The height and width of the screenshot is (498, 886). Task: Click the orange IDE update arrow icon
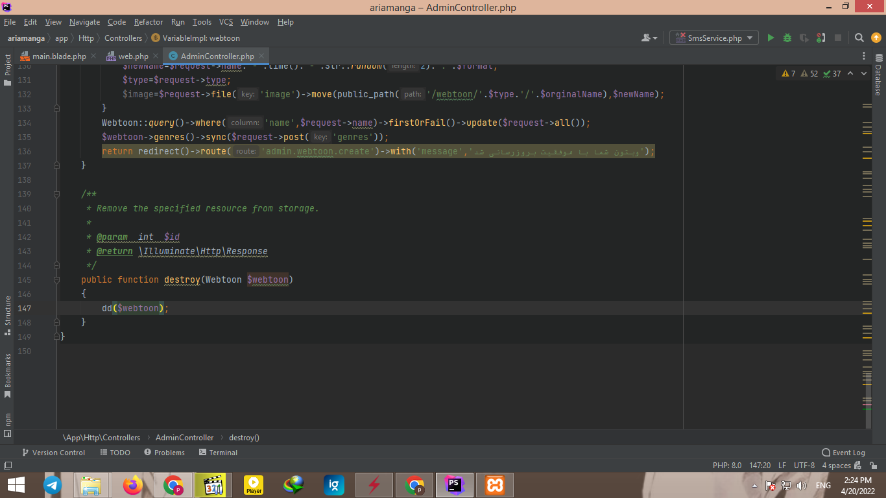pos(876,38)
